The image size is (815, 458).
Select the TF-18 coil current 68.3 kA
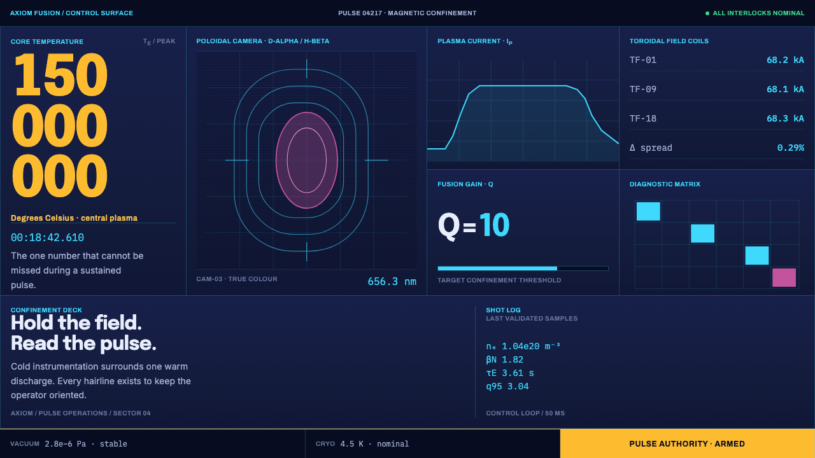785,118
